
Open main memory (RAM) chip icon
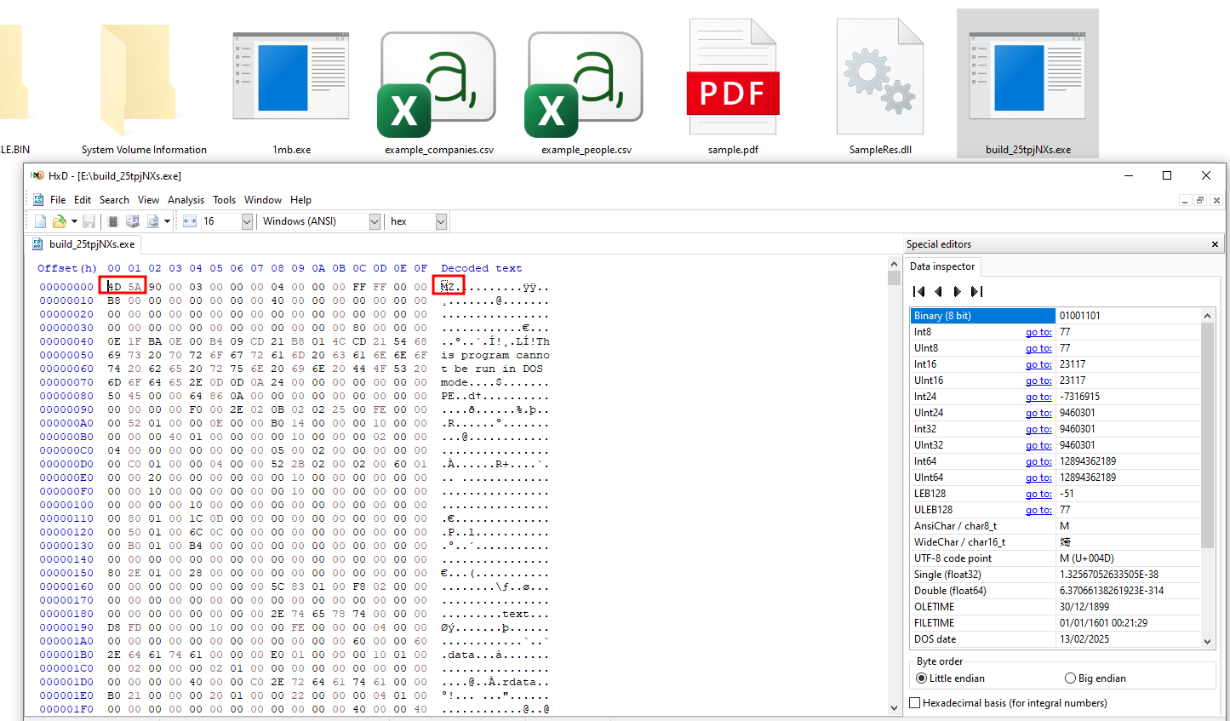pyautogui.click(x=112, y=221)
